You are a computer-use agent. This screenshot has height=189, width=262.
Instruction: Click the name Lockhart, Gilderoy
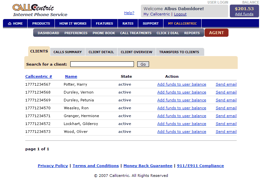(81, 124)
